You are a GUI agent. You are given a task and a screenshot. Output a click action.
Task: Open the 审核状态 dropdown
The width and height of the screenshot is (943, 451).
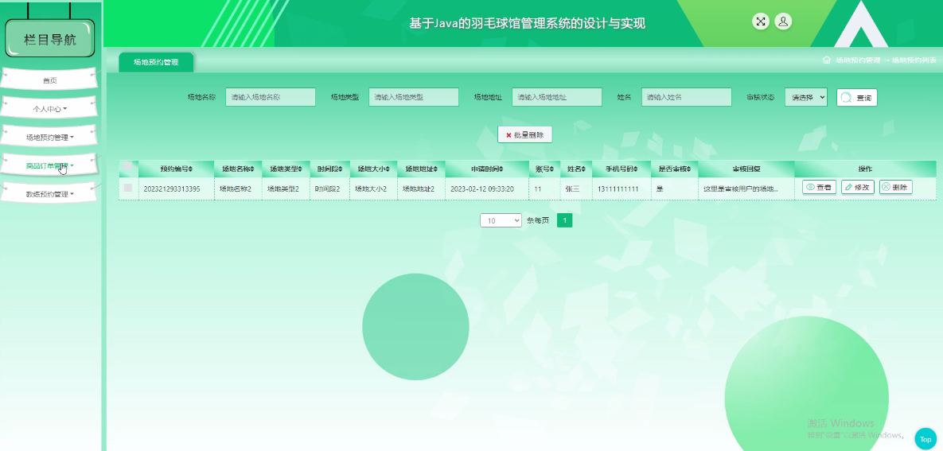tap(805, 97)
